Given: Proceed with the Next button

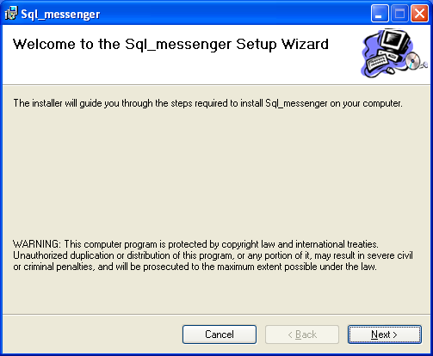Looking at the screenshot, I should (385, 335).
